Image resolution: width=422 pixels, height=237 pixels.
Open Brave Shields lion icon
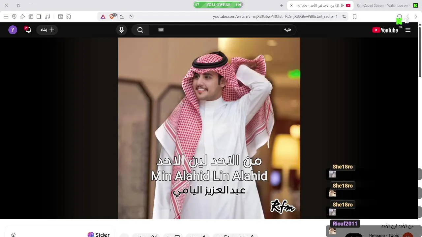(x=112, y=16)
